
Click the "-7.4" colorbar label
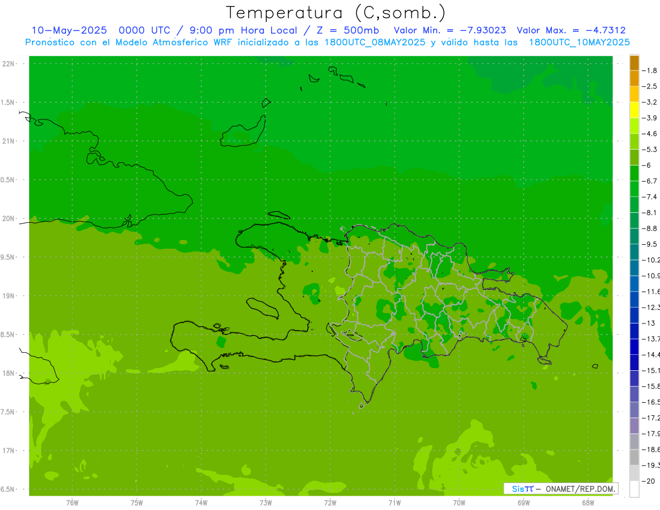pos(650,197)
